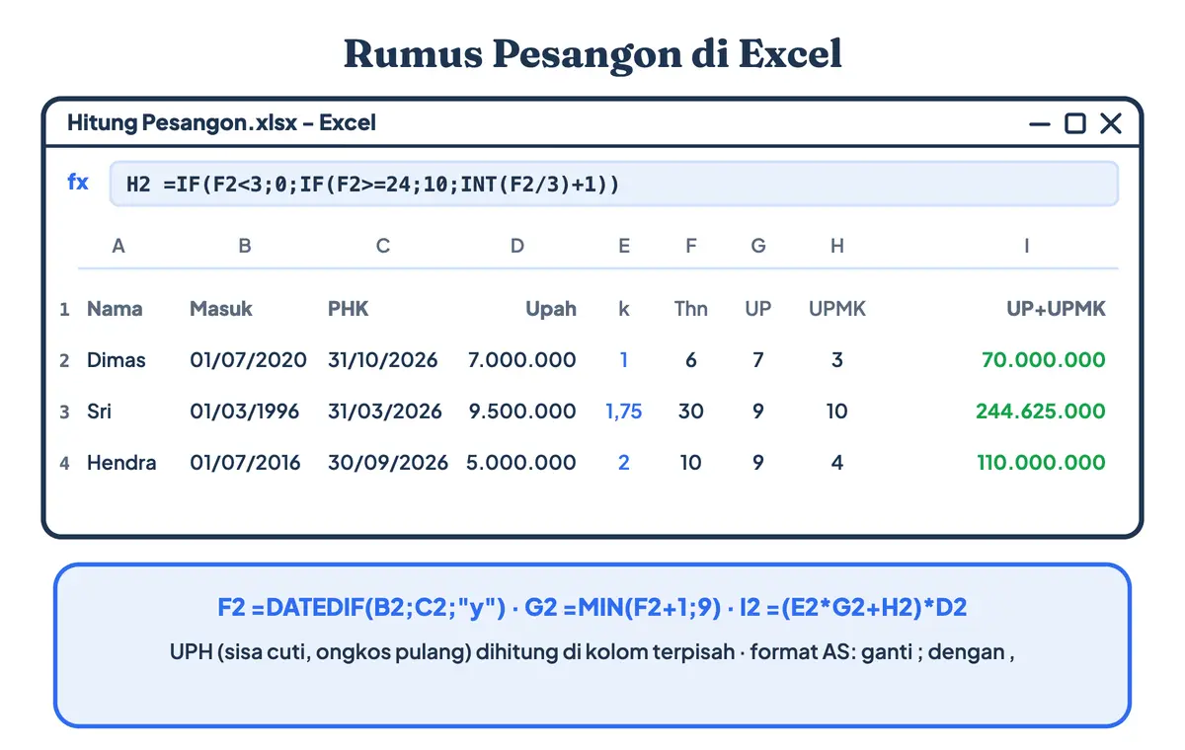Select column header A
1185x750 pixels.
pos(118,247)
